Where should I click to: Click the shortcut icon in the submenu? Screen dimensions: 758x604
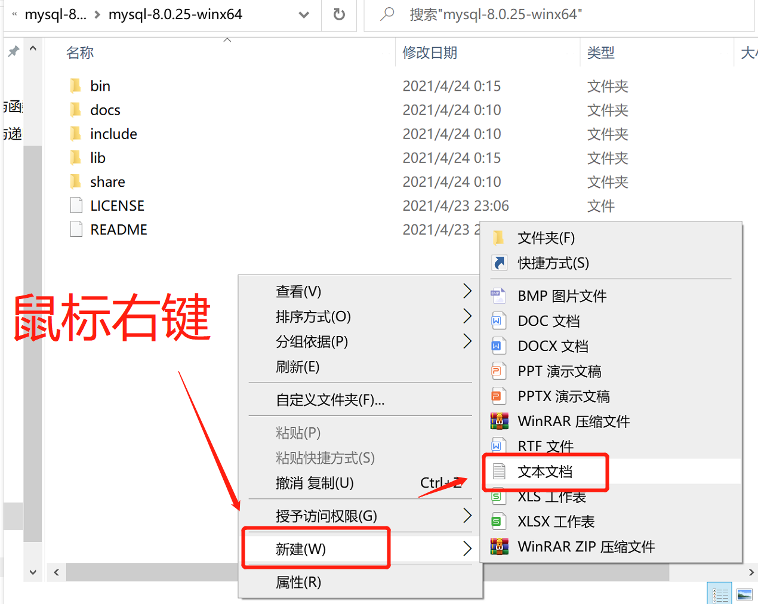pyautogui.click(x=499, y=263)
